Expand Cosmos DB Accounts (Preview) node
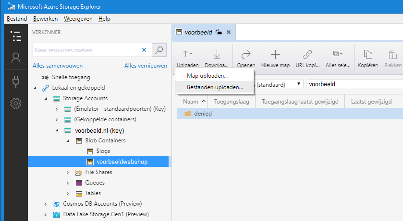Viewport: 403px width, 221px height. click(46, 204)
